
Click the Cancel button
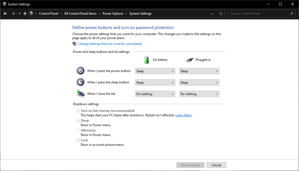coord(216,165)
